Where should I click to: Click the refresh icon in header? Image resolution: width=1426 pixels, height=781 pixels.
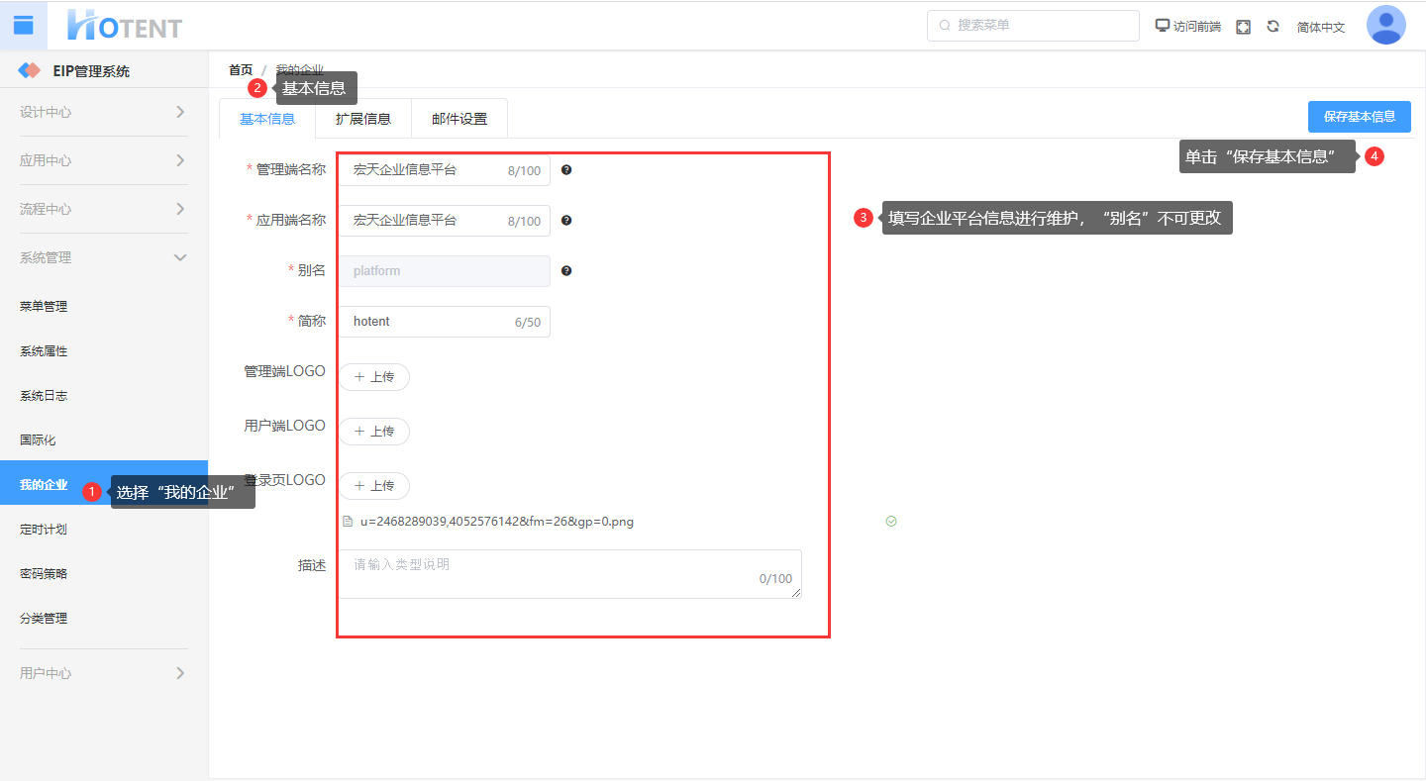click(x=1273, y=27)
